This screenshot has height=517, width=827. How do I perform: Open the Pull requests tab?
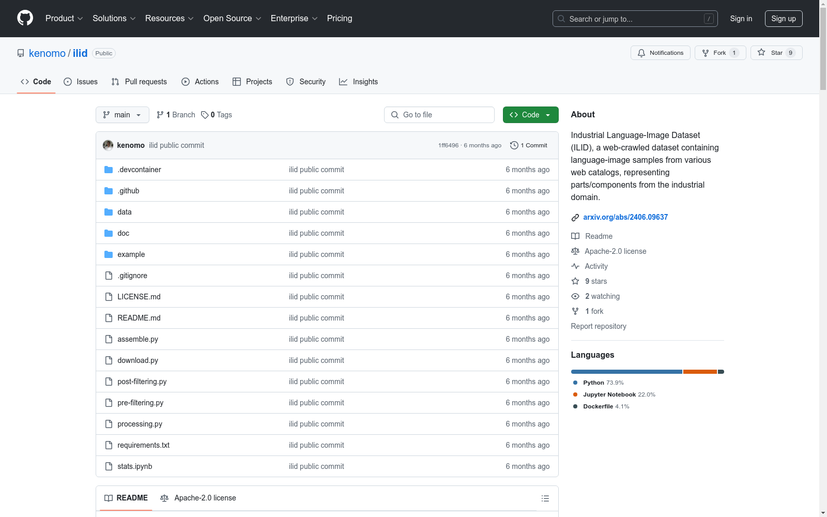click(139, 82)
